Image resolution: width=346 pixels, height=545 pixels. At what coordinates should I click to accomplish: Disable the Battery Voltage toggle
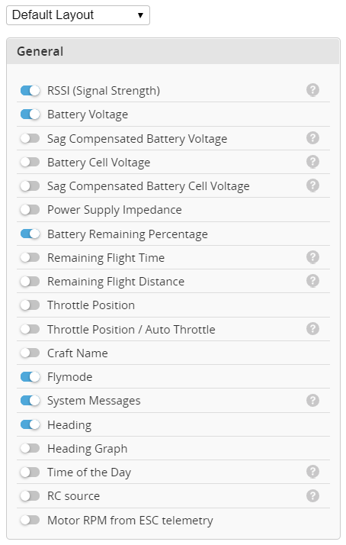pyautogui.click(x=30, y=114)
